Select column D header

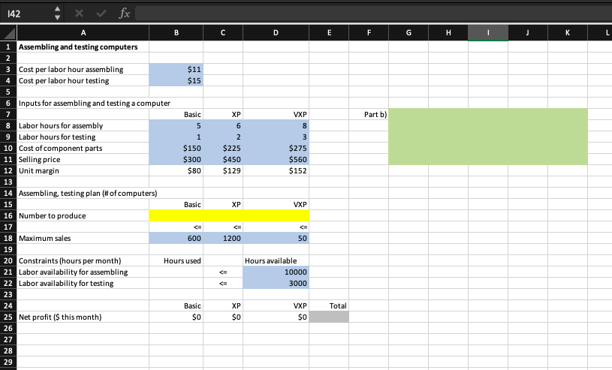276,33
